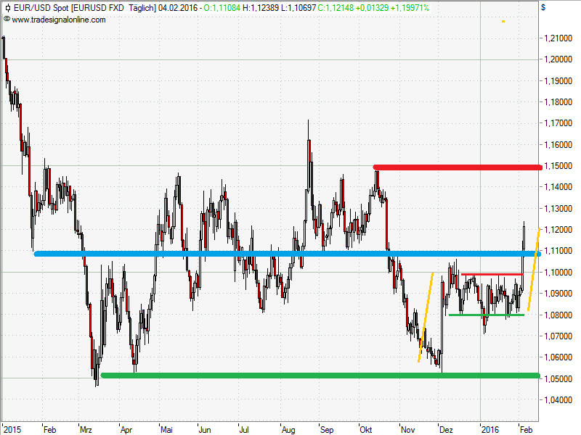Screen dimensions: 581x435
Task: Click the Jun label on time axis
Action: [205, 430]
